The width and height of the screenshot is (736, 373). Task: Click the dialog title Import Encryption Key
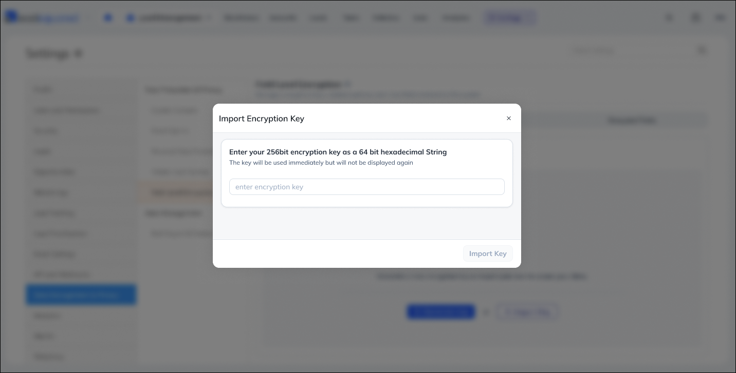[x=261, y=119]
